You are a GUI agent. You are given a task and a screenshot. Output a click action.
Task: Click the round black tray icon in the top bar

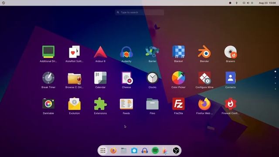tap(230, 3)
